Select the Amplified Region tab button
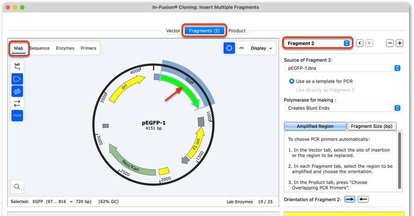This screenshot has width=414, height=216. [x=315, y=126]
